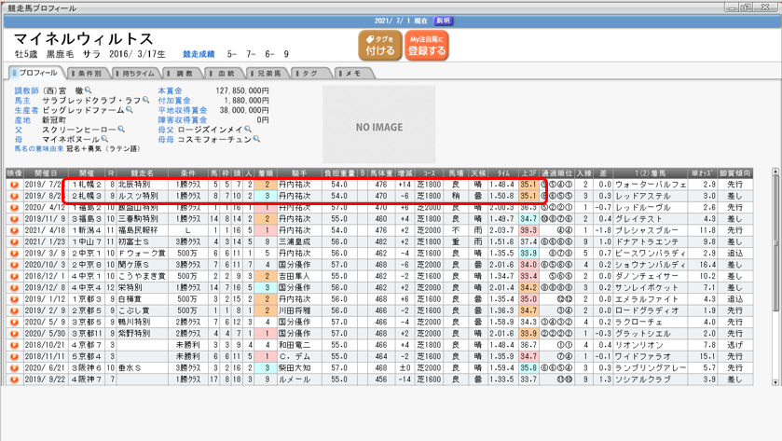Sort by the 開催日 column header

click(47, 173)
